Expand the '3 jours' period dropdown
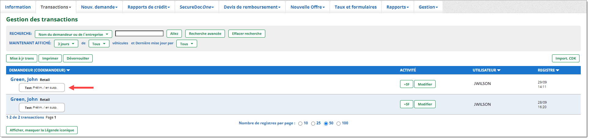589x139 pixels. click(66, 44)
